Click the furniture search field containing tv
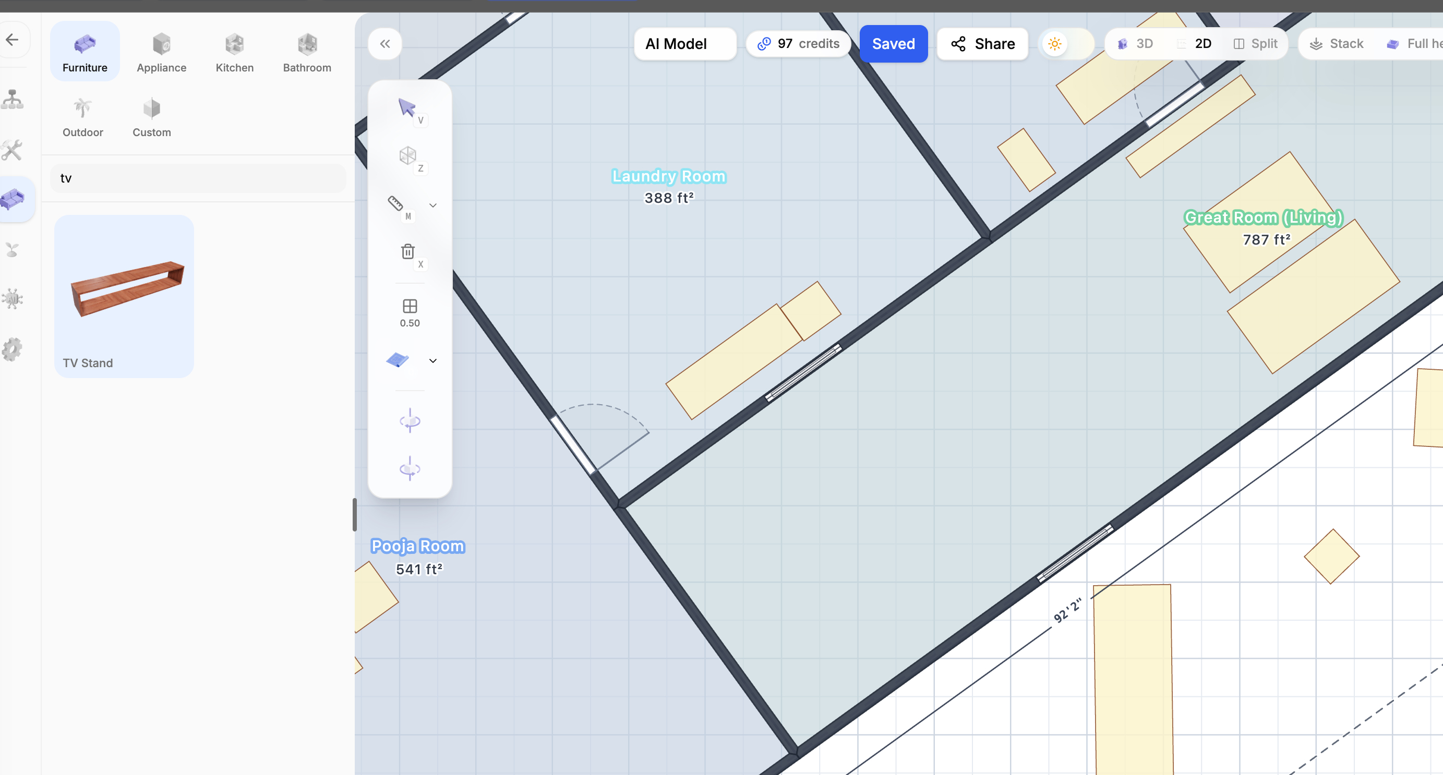1443x775 pixels. point(198,178)
